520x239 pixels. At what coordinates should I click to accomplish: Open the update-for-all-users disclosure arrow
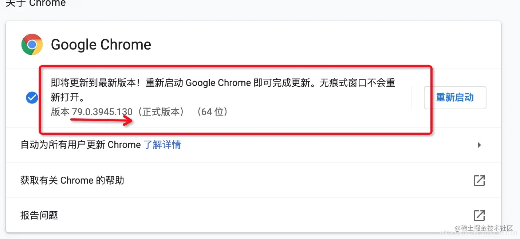point(480,145)
